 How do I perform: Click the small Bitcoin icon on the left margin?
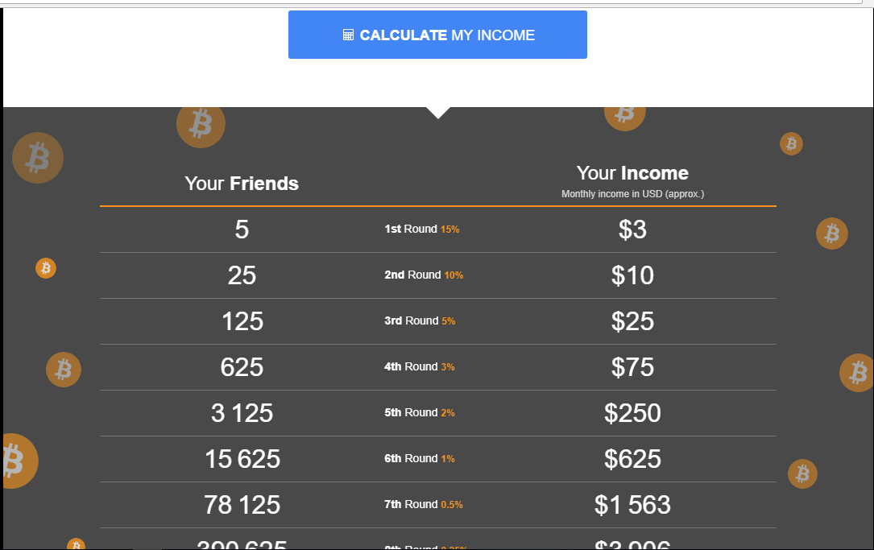[46, 268]
